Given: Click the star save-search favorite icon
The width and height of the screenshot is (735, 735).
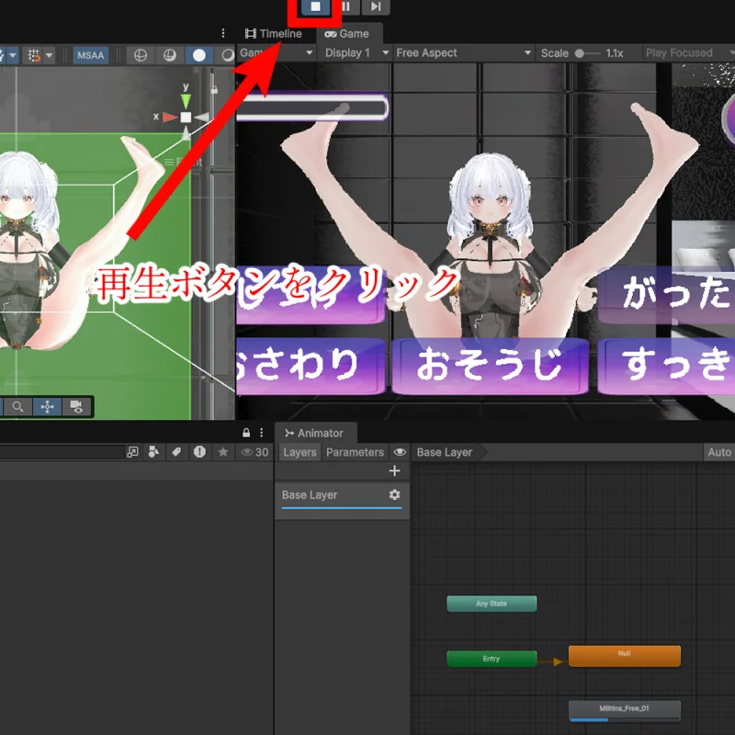Looking at the screenshot, I should click(x=223, y=452).
